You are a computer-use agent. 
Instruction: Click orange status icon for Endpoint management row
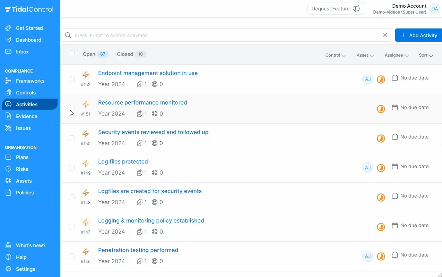click(381, 79)
